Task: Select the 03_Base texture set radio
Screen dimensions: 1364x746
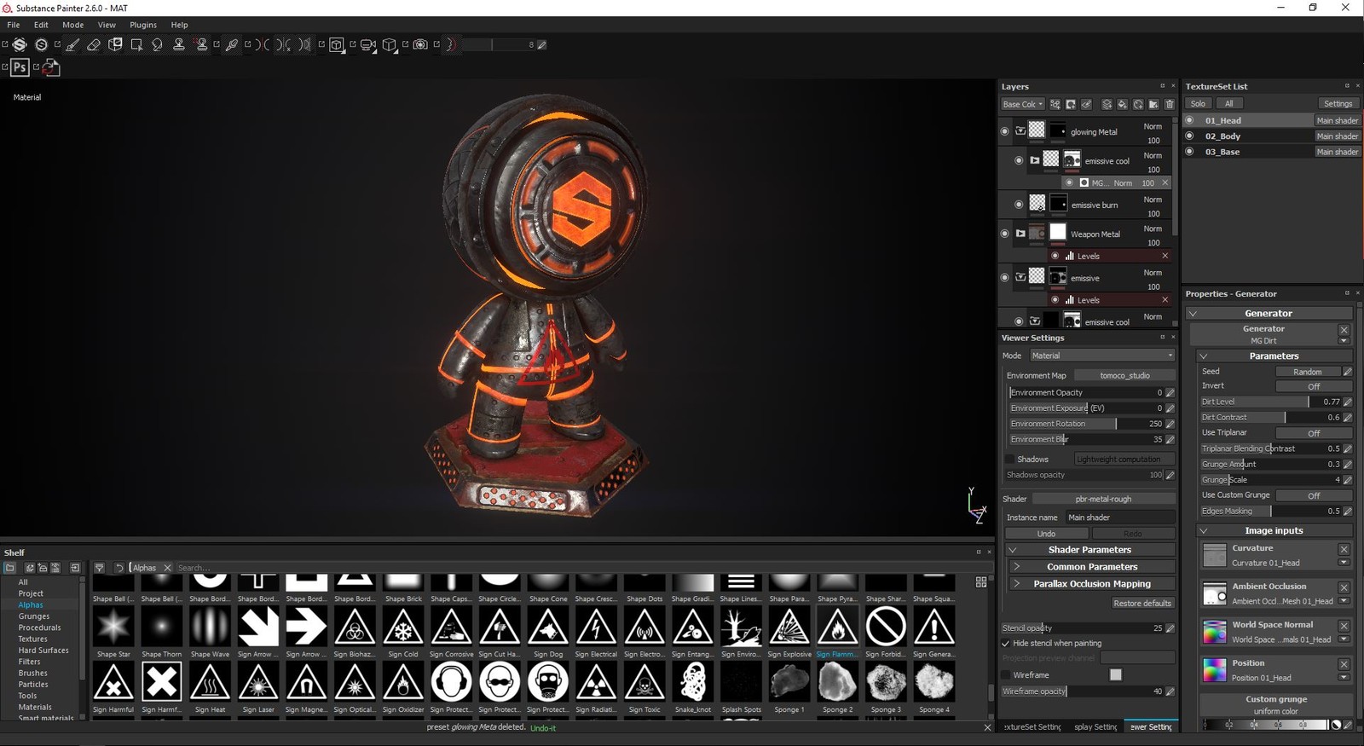Action: [x=1190, y=152]
